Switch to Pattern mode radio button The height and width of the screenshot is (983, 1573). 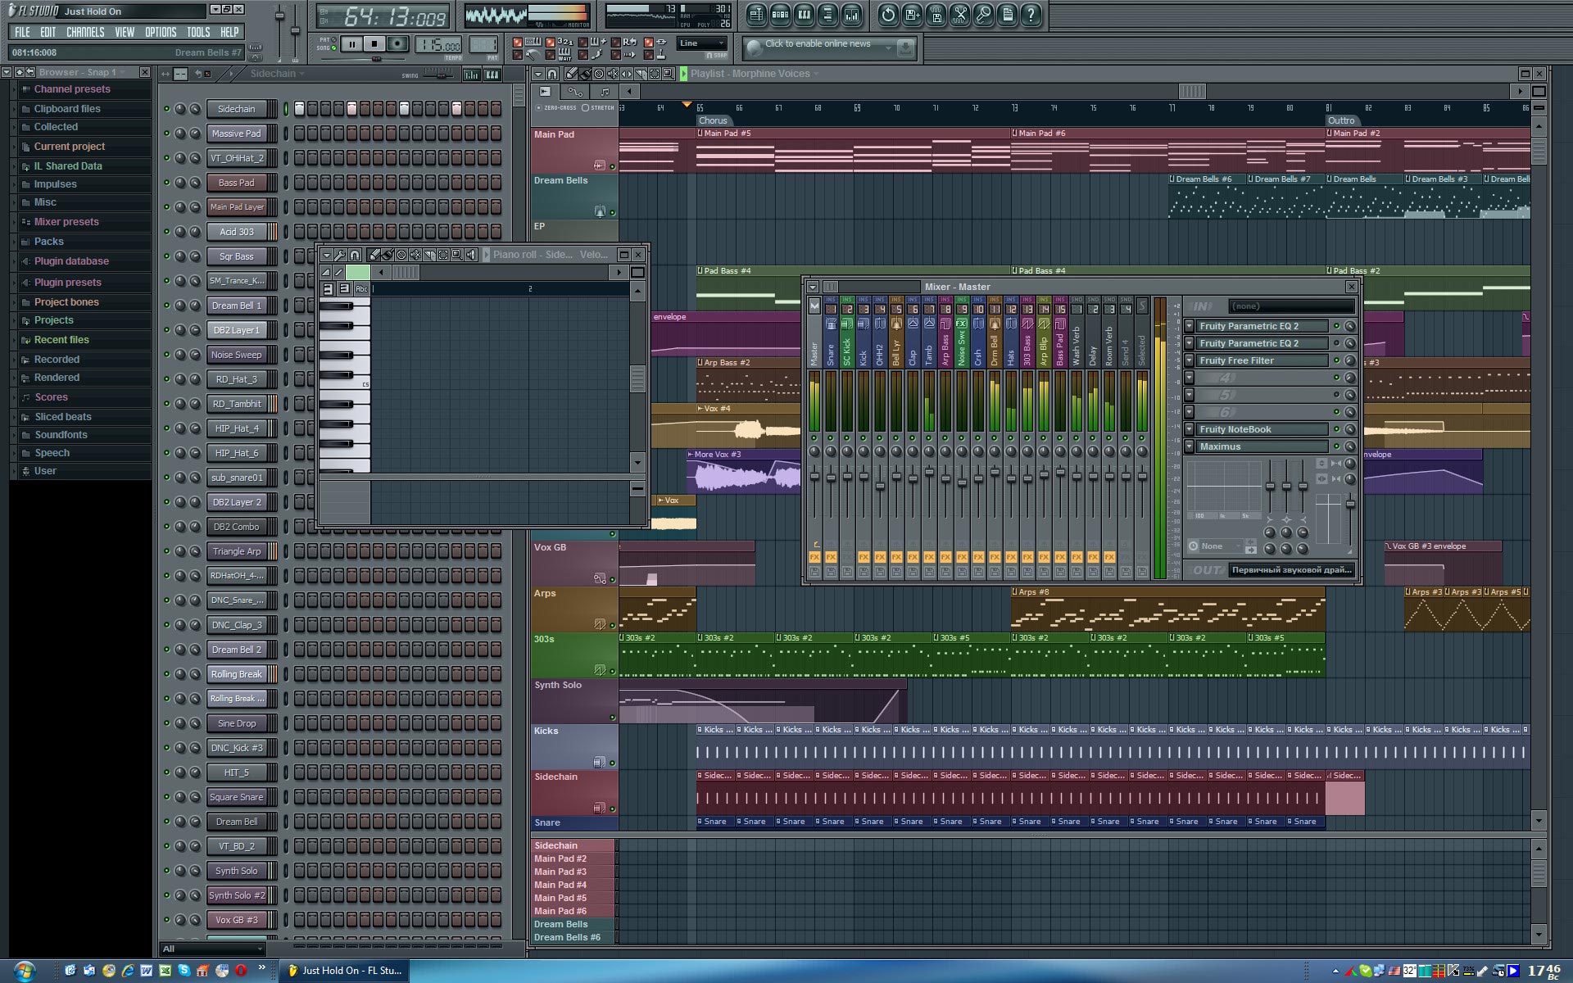point(335,39)
